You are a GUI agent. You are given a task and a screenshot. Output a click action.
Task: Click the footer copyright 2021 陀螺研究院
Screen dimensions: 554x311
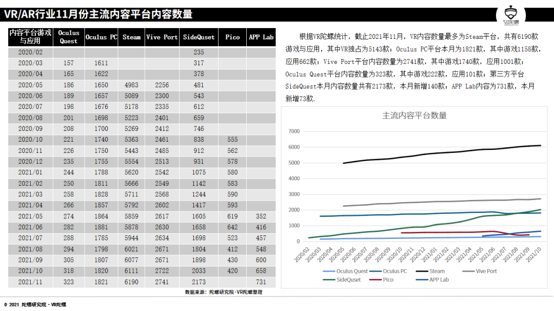tap(35, 305)
